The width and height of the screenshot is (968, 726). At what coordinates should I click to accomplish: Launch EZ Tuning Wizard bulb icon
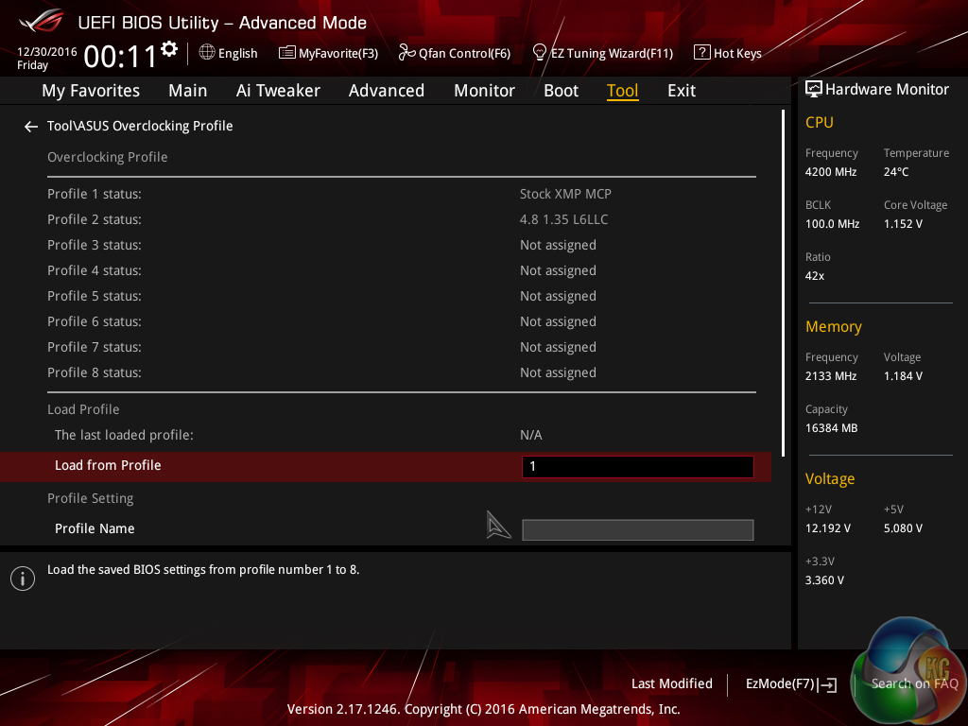click(540, 53)
